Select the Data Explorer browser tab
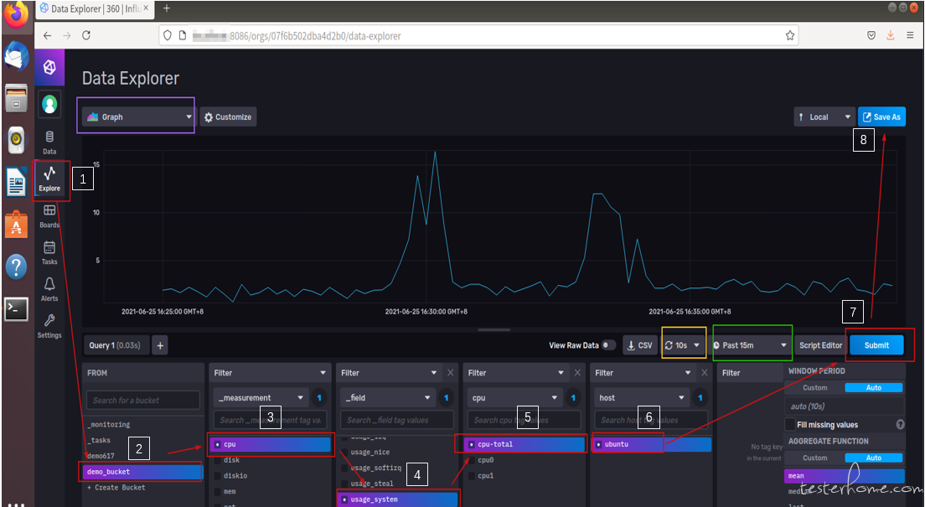 pyautogui.click(x=96, y=9)
